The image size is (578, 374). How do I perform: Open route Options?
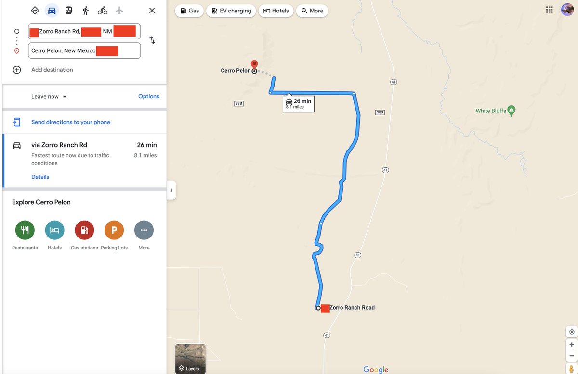click(148, 97)
